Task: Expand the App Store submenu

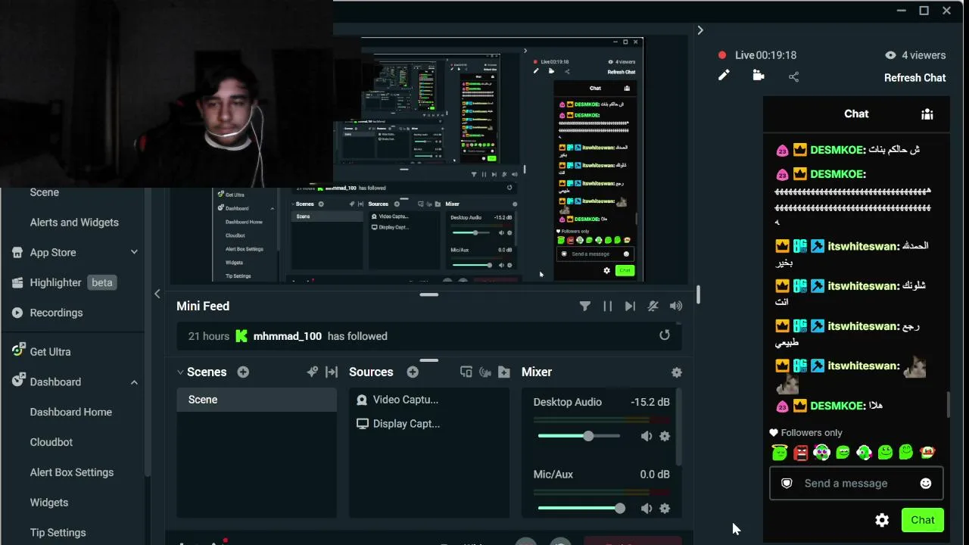Action: click(134, 252)
